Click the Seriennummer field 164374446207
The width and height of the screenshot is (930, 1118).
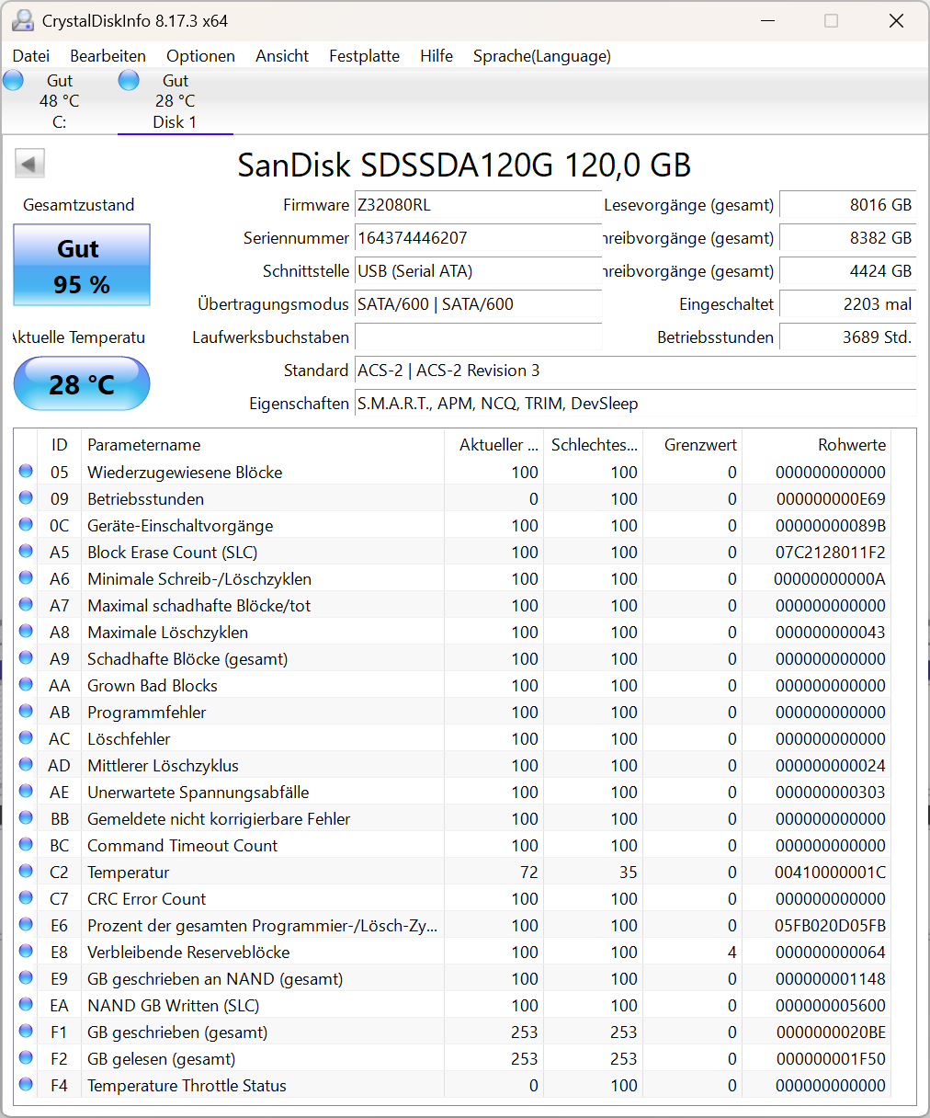pos(478,238)
